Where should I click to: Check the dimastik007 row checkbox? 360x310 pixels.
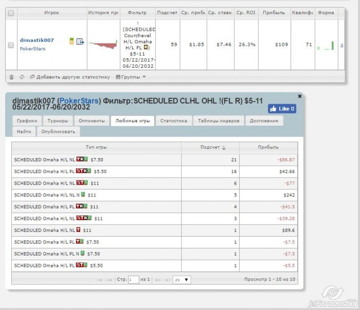[x=11, y=45]
